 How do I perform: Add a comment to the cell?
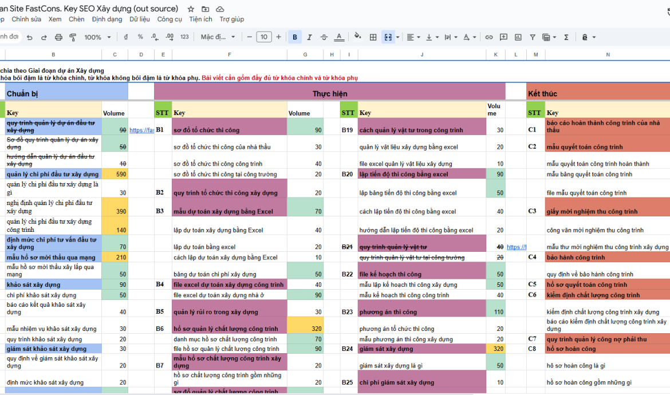[503, 37]
